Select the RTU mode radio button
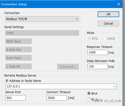The image size is (125, 106). tap(90, 38)
